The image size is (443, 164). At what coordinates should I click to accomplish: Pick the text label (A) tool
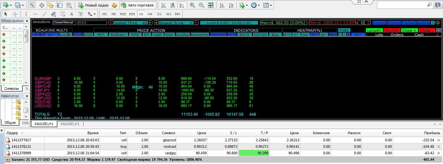pyautogui.click(x=72, y=14)
